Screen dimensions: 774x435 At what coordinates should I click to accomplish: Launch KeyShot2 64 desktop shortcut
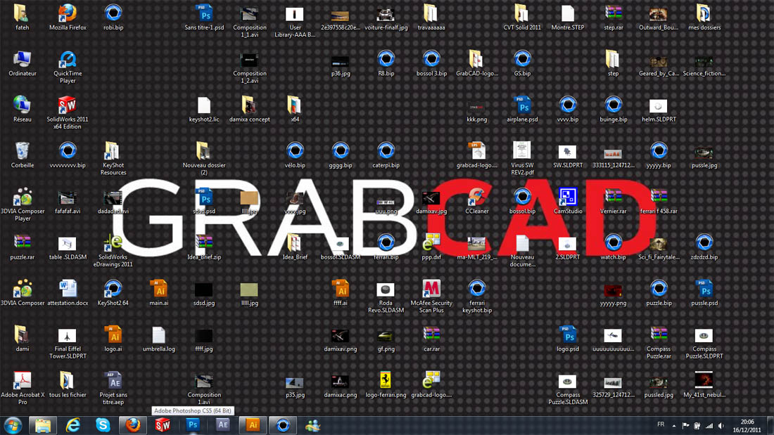click(113, 292)
